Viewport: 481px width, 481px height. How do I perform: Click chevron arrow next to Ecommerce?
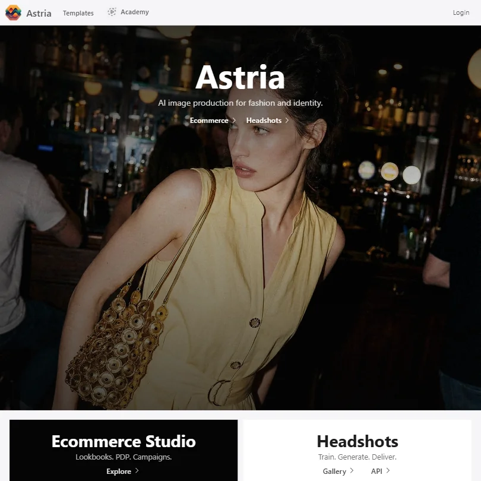coord(234,120)
